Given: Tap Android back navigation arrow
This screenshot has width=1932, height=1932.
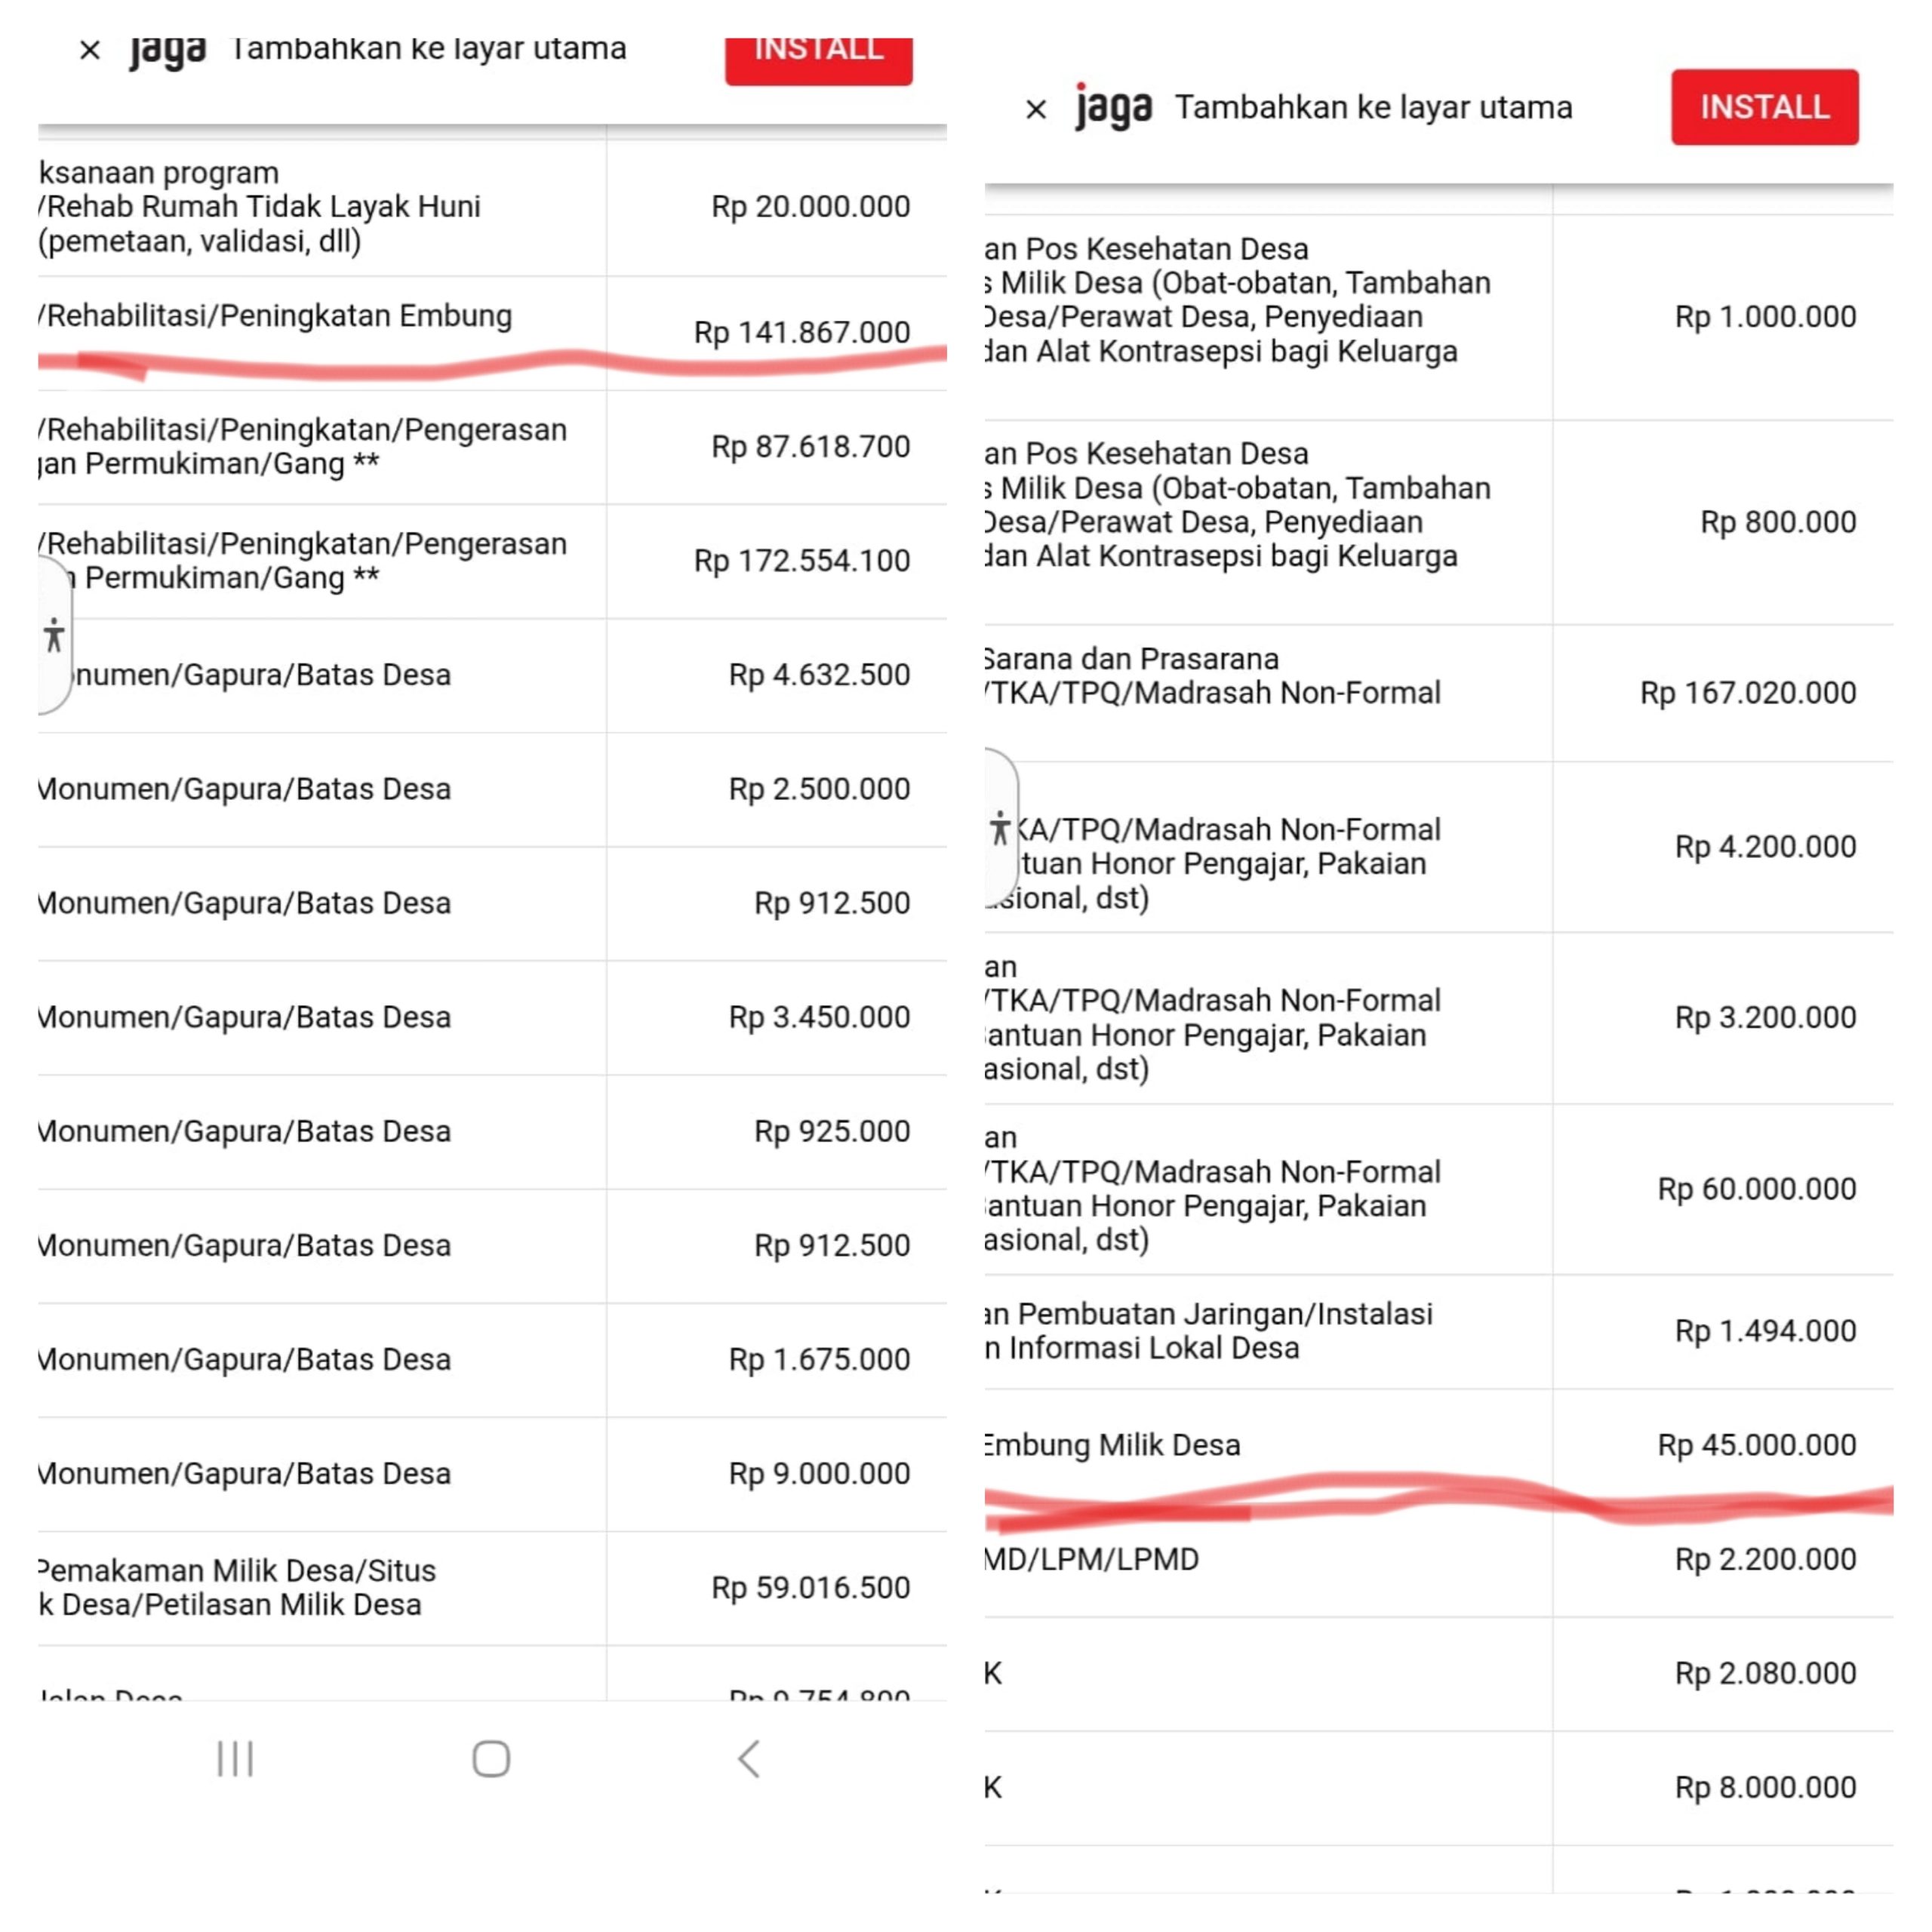Looking at the screenshot, I should (x=749, y=1759).
